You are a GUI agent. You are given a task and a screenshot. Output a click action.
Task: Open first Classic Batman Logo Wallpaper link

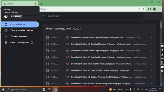[97, 38]
